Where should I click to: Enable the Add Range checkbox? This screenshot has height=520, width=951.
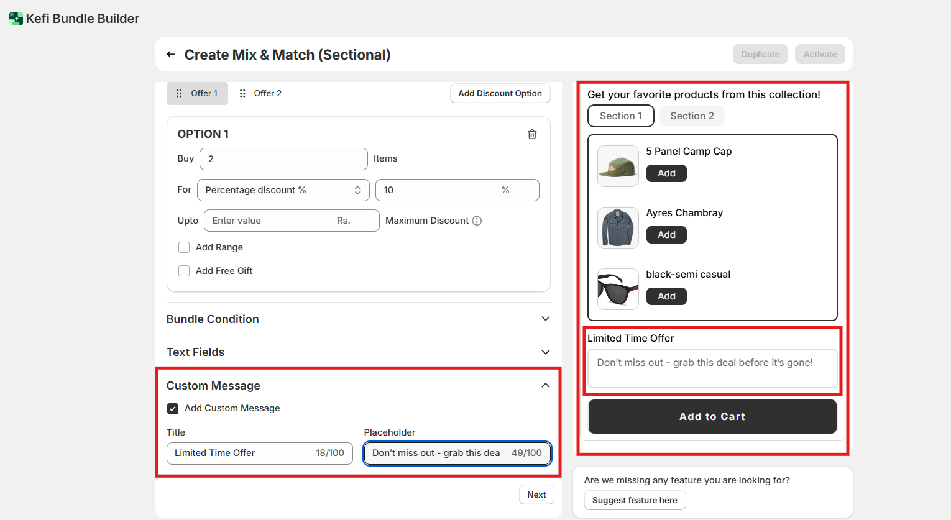pos(184,247)
